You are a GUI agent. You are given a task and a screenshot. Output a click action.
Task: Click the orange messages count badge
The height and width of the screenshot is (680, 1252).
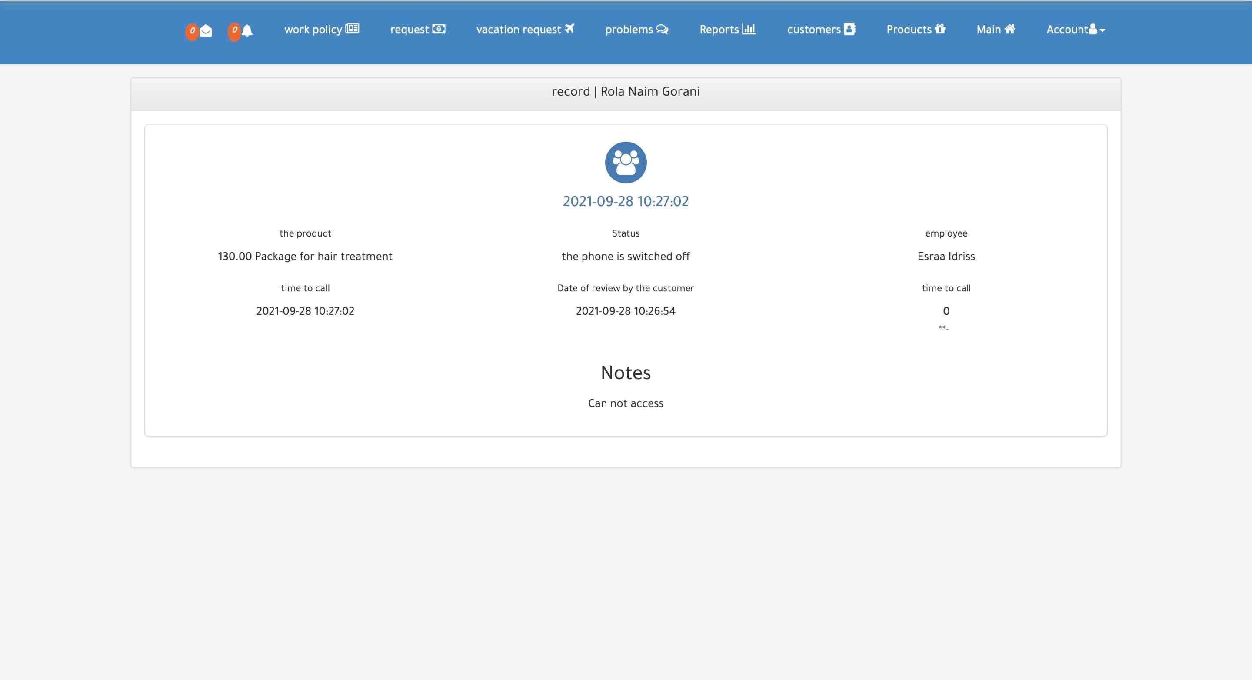pyautogui.click(x=192, y=31)
